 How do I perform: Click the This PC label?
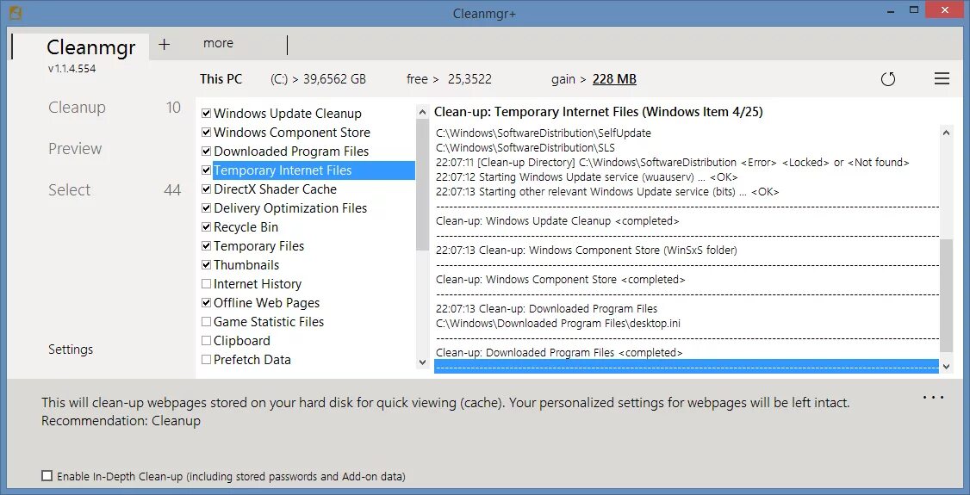click(x=221, y=79)
